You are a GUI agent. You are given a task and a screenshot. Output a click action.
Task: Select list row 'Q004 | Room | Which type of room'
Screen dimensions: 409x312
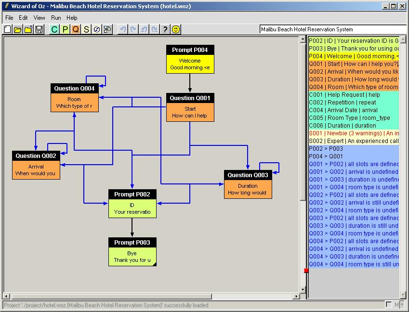354,87
